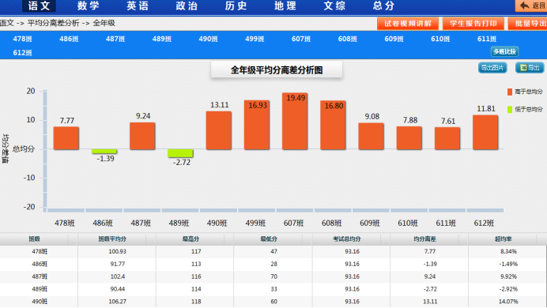
Task: Click the Excel 导出 button
Action: click(x=530, y=68)
